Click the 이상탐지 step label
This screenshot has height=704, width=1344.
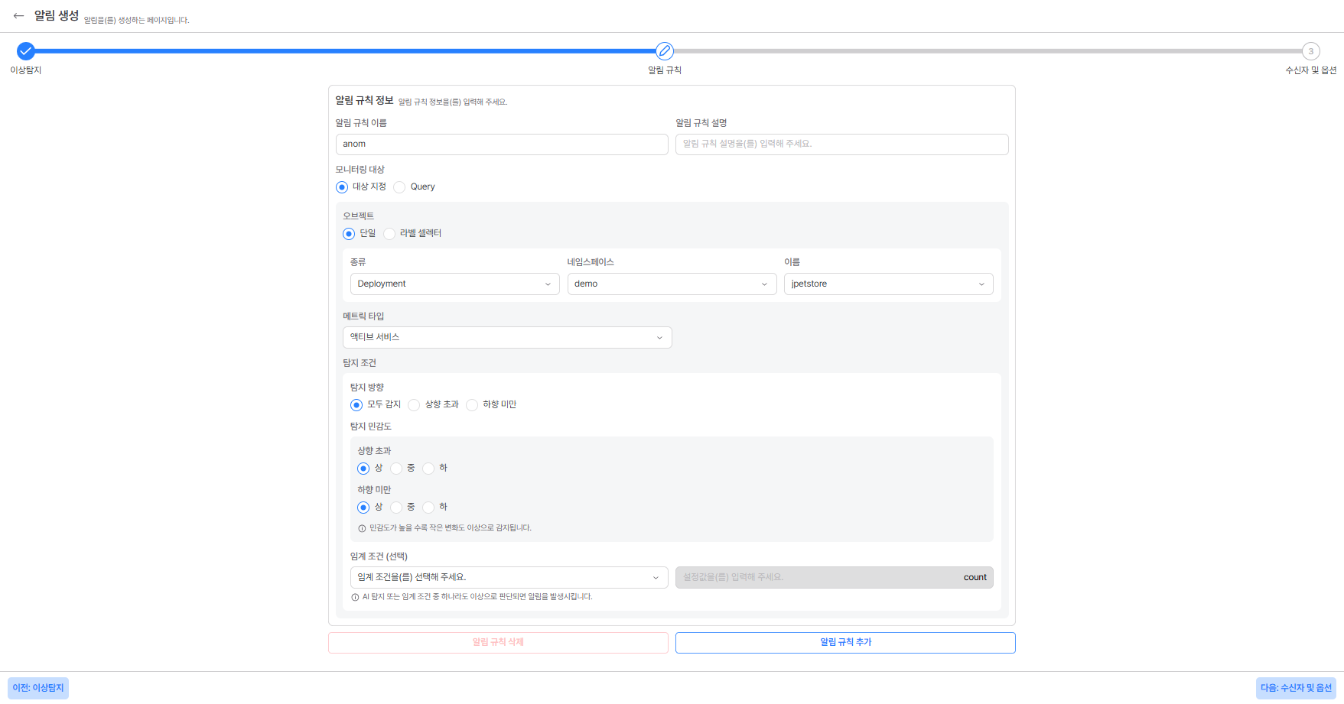click(26, 70)
